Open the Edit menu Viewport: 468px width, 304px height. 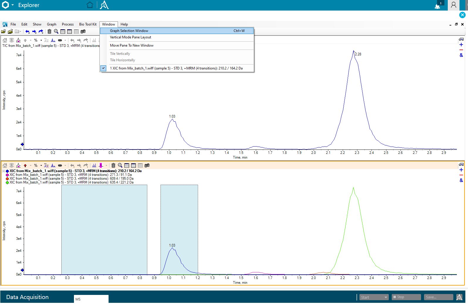tap(24, 24)
